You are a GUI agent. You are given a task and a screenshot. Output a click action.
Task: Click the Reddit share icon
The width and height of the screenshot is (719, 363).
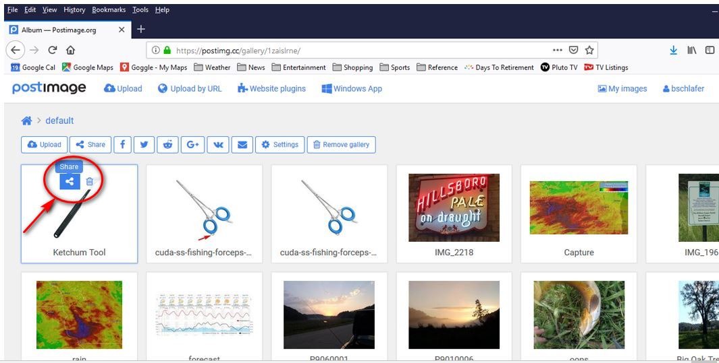point(167,145)
